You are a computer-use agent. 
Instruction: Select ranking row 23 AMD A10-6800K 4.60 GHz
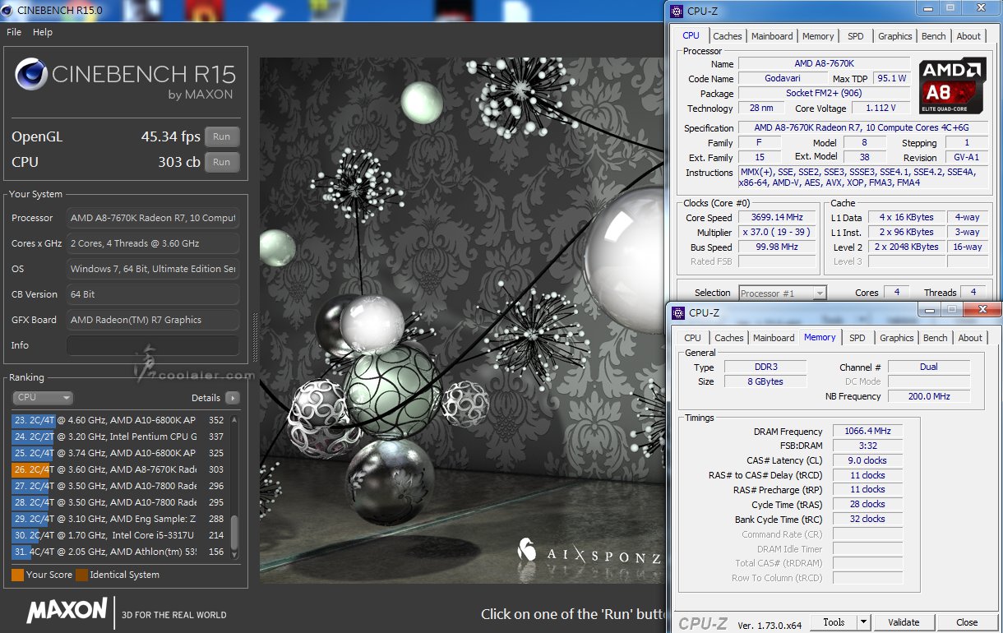point(120,420)
